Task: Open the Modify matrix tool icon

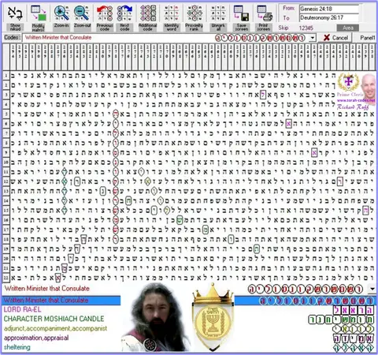Action: pos(39,13)
